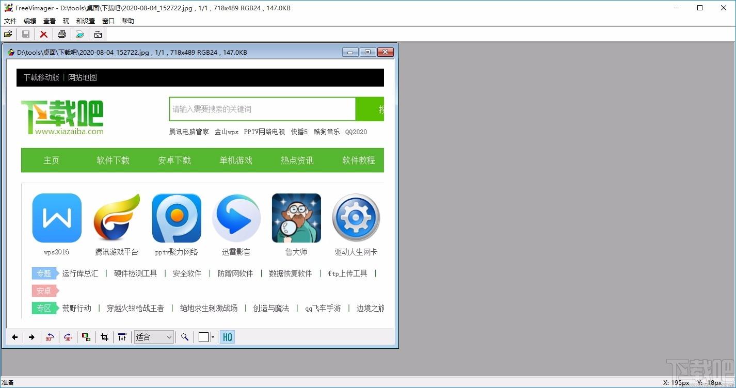Click the inner window title path text
The image size is (736, 388).
[x=132, y=52]
